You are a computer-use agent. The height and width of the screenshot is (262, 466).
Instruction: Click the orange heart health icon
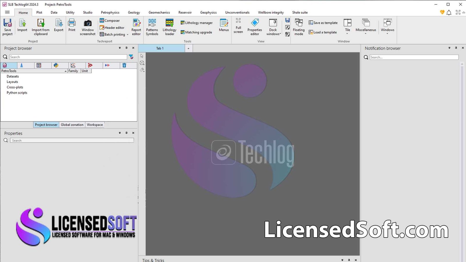442,12
